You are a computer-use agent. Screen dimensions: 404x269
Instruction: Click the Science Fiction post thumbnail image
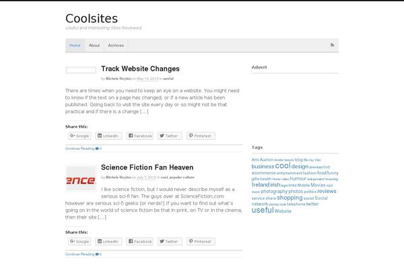click(81, 178)
